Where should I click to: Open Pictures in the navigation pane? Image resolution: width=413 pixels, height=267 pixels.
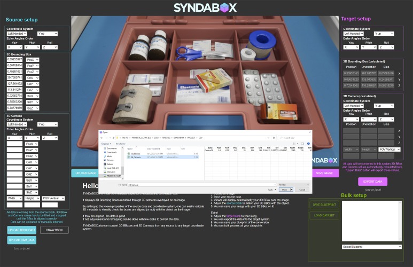(x=109, y=160)
